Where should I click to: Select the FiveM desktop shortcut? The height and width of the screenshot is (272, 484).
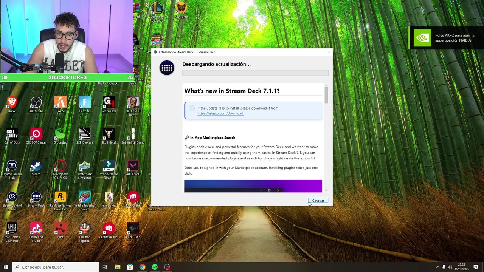[x=60, y=105]
